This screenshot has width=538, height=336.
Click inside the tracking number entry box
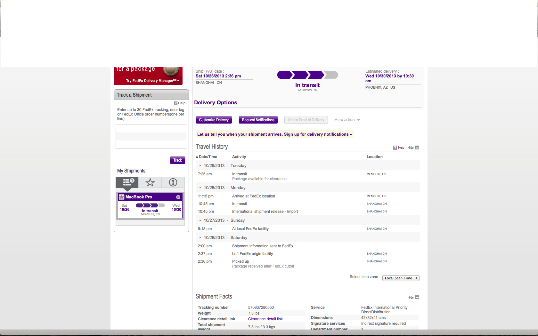coord(151,136)
